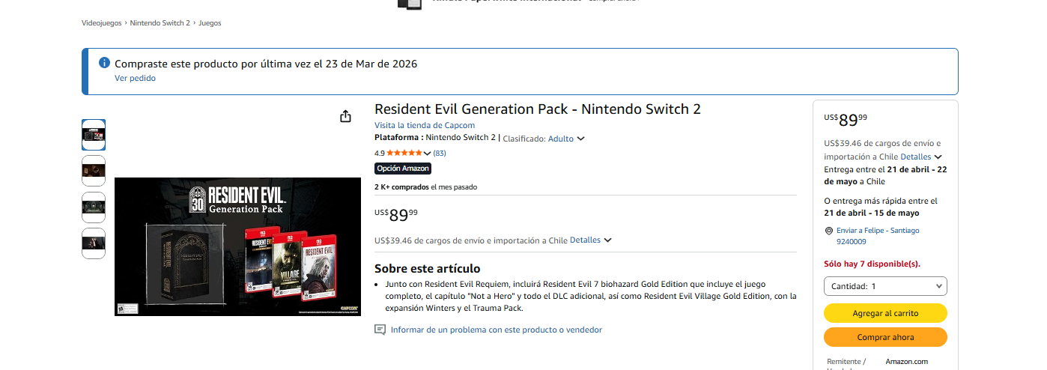
Task: Select the second product thumbnail
Action: click(94, 171)
